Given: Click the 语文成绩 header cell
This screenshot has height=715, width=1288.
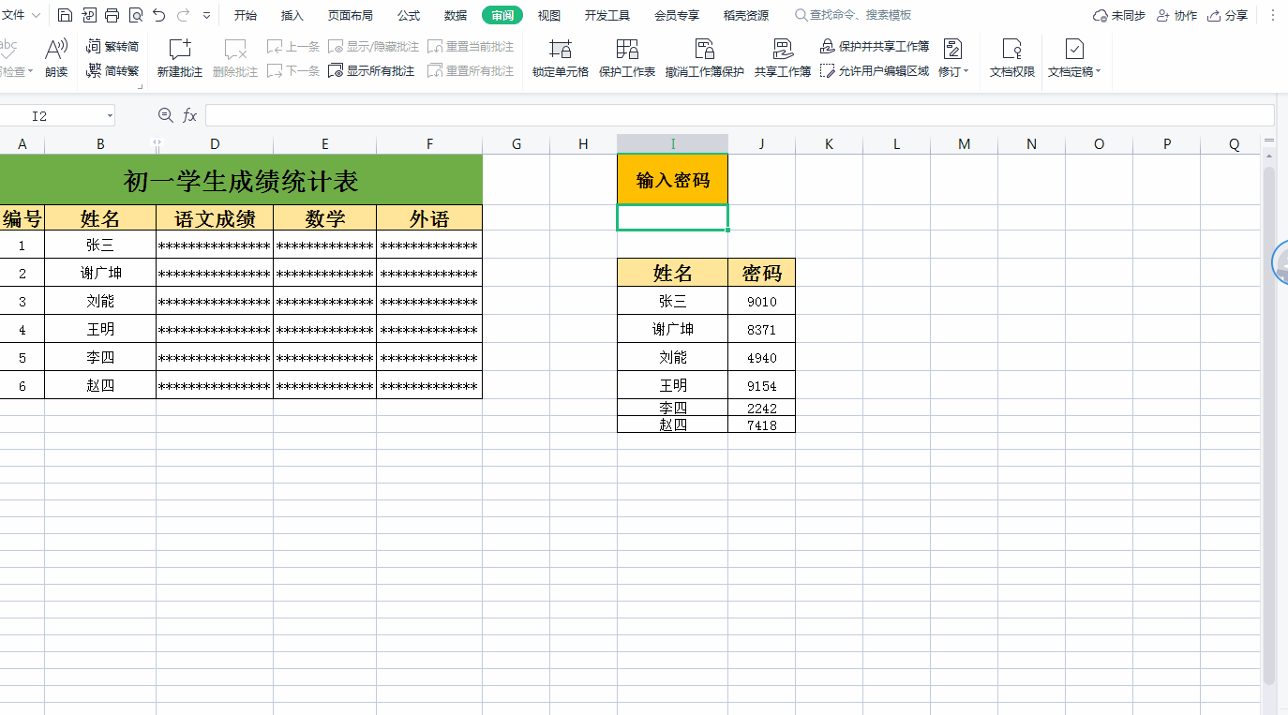Looking at the screenshot, I should click(x=215, y=218).
